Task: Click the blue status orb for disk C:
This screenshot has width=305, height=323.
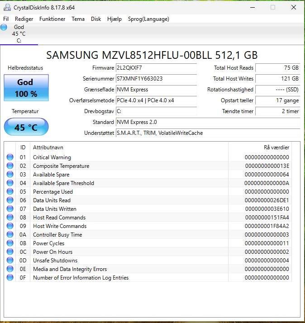Action: [4, 28]
